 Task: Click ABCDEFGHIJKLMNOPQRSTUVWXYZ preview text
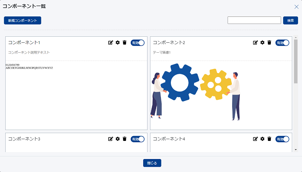[x=29, y=68]
